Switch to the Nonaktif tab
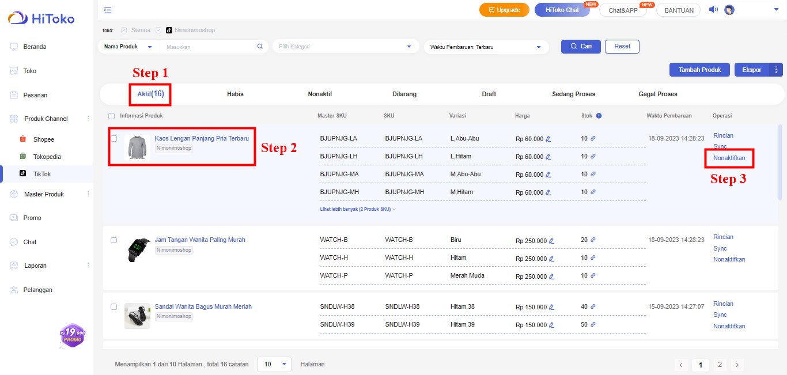Viewport: 787px width, 375px height. pyautogui.click(x=320, y=94)
